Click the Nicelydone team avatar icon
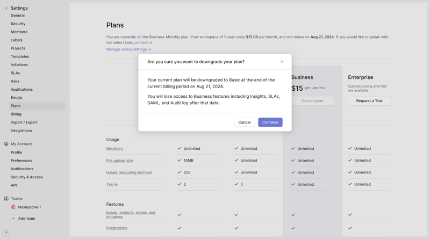Viewport: 430px width, 239px height. [x=13, y=207]
